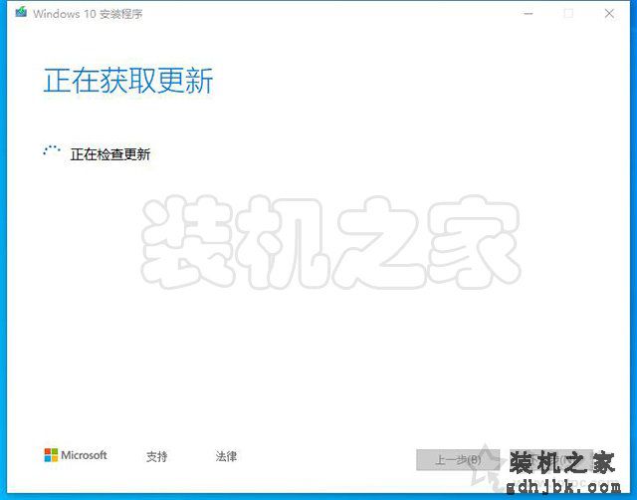Click the spinning progress indicator icon
637x500 pixels.
point(52,150)
